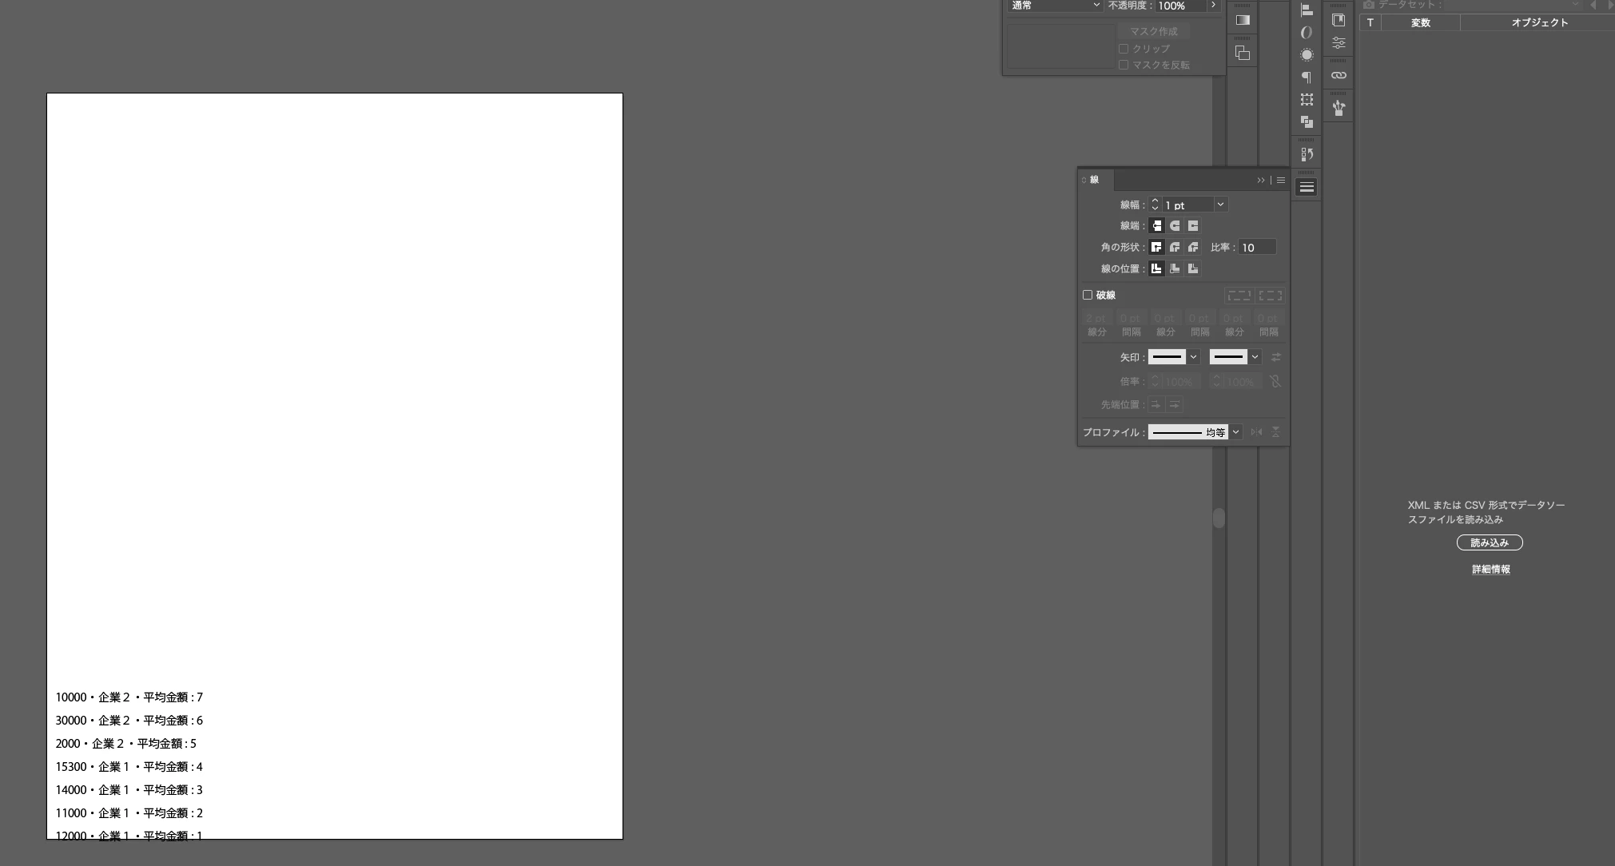The width and height of the screenshot is (1615, 866).
Task: Toggle the マスクを反転 checkbox
Action: (1124, 65)
